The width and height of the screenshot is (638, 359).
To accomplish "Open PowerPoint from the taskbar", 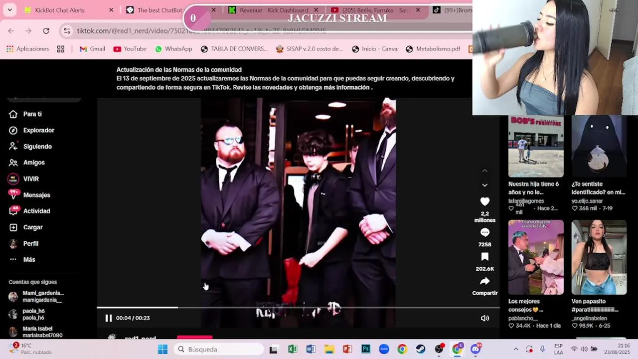I will (347, 349).
